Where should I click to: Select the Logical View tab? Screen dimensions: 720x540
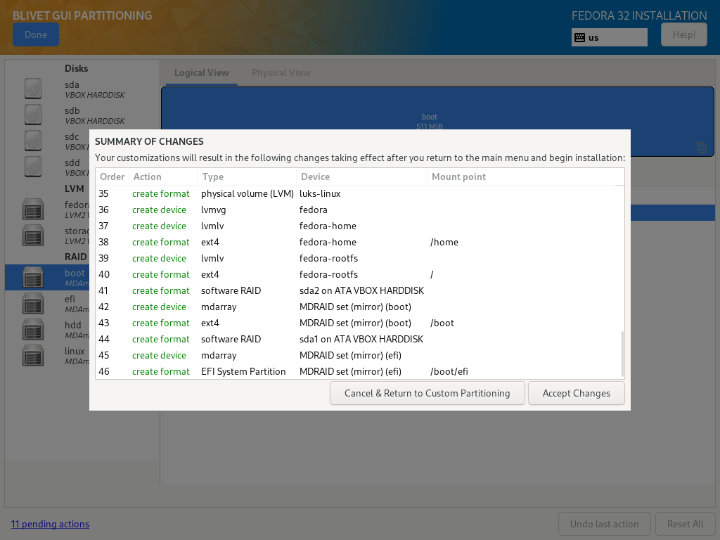click(201, 72)
